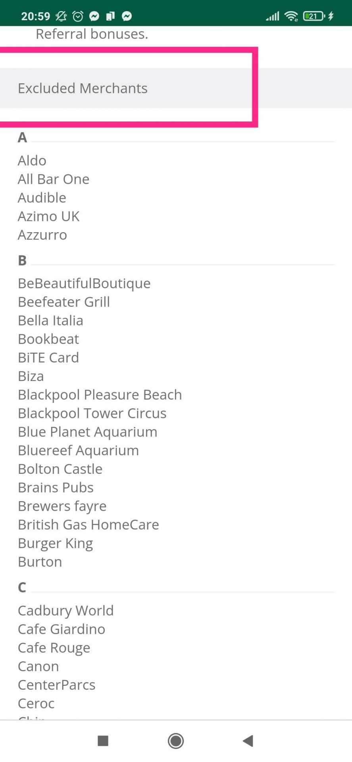Select Beefeater Grill from the list
Viewport: 352px width, 762px height.
click(64, 302)
